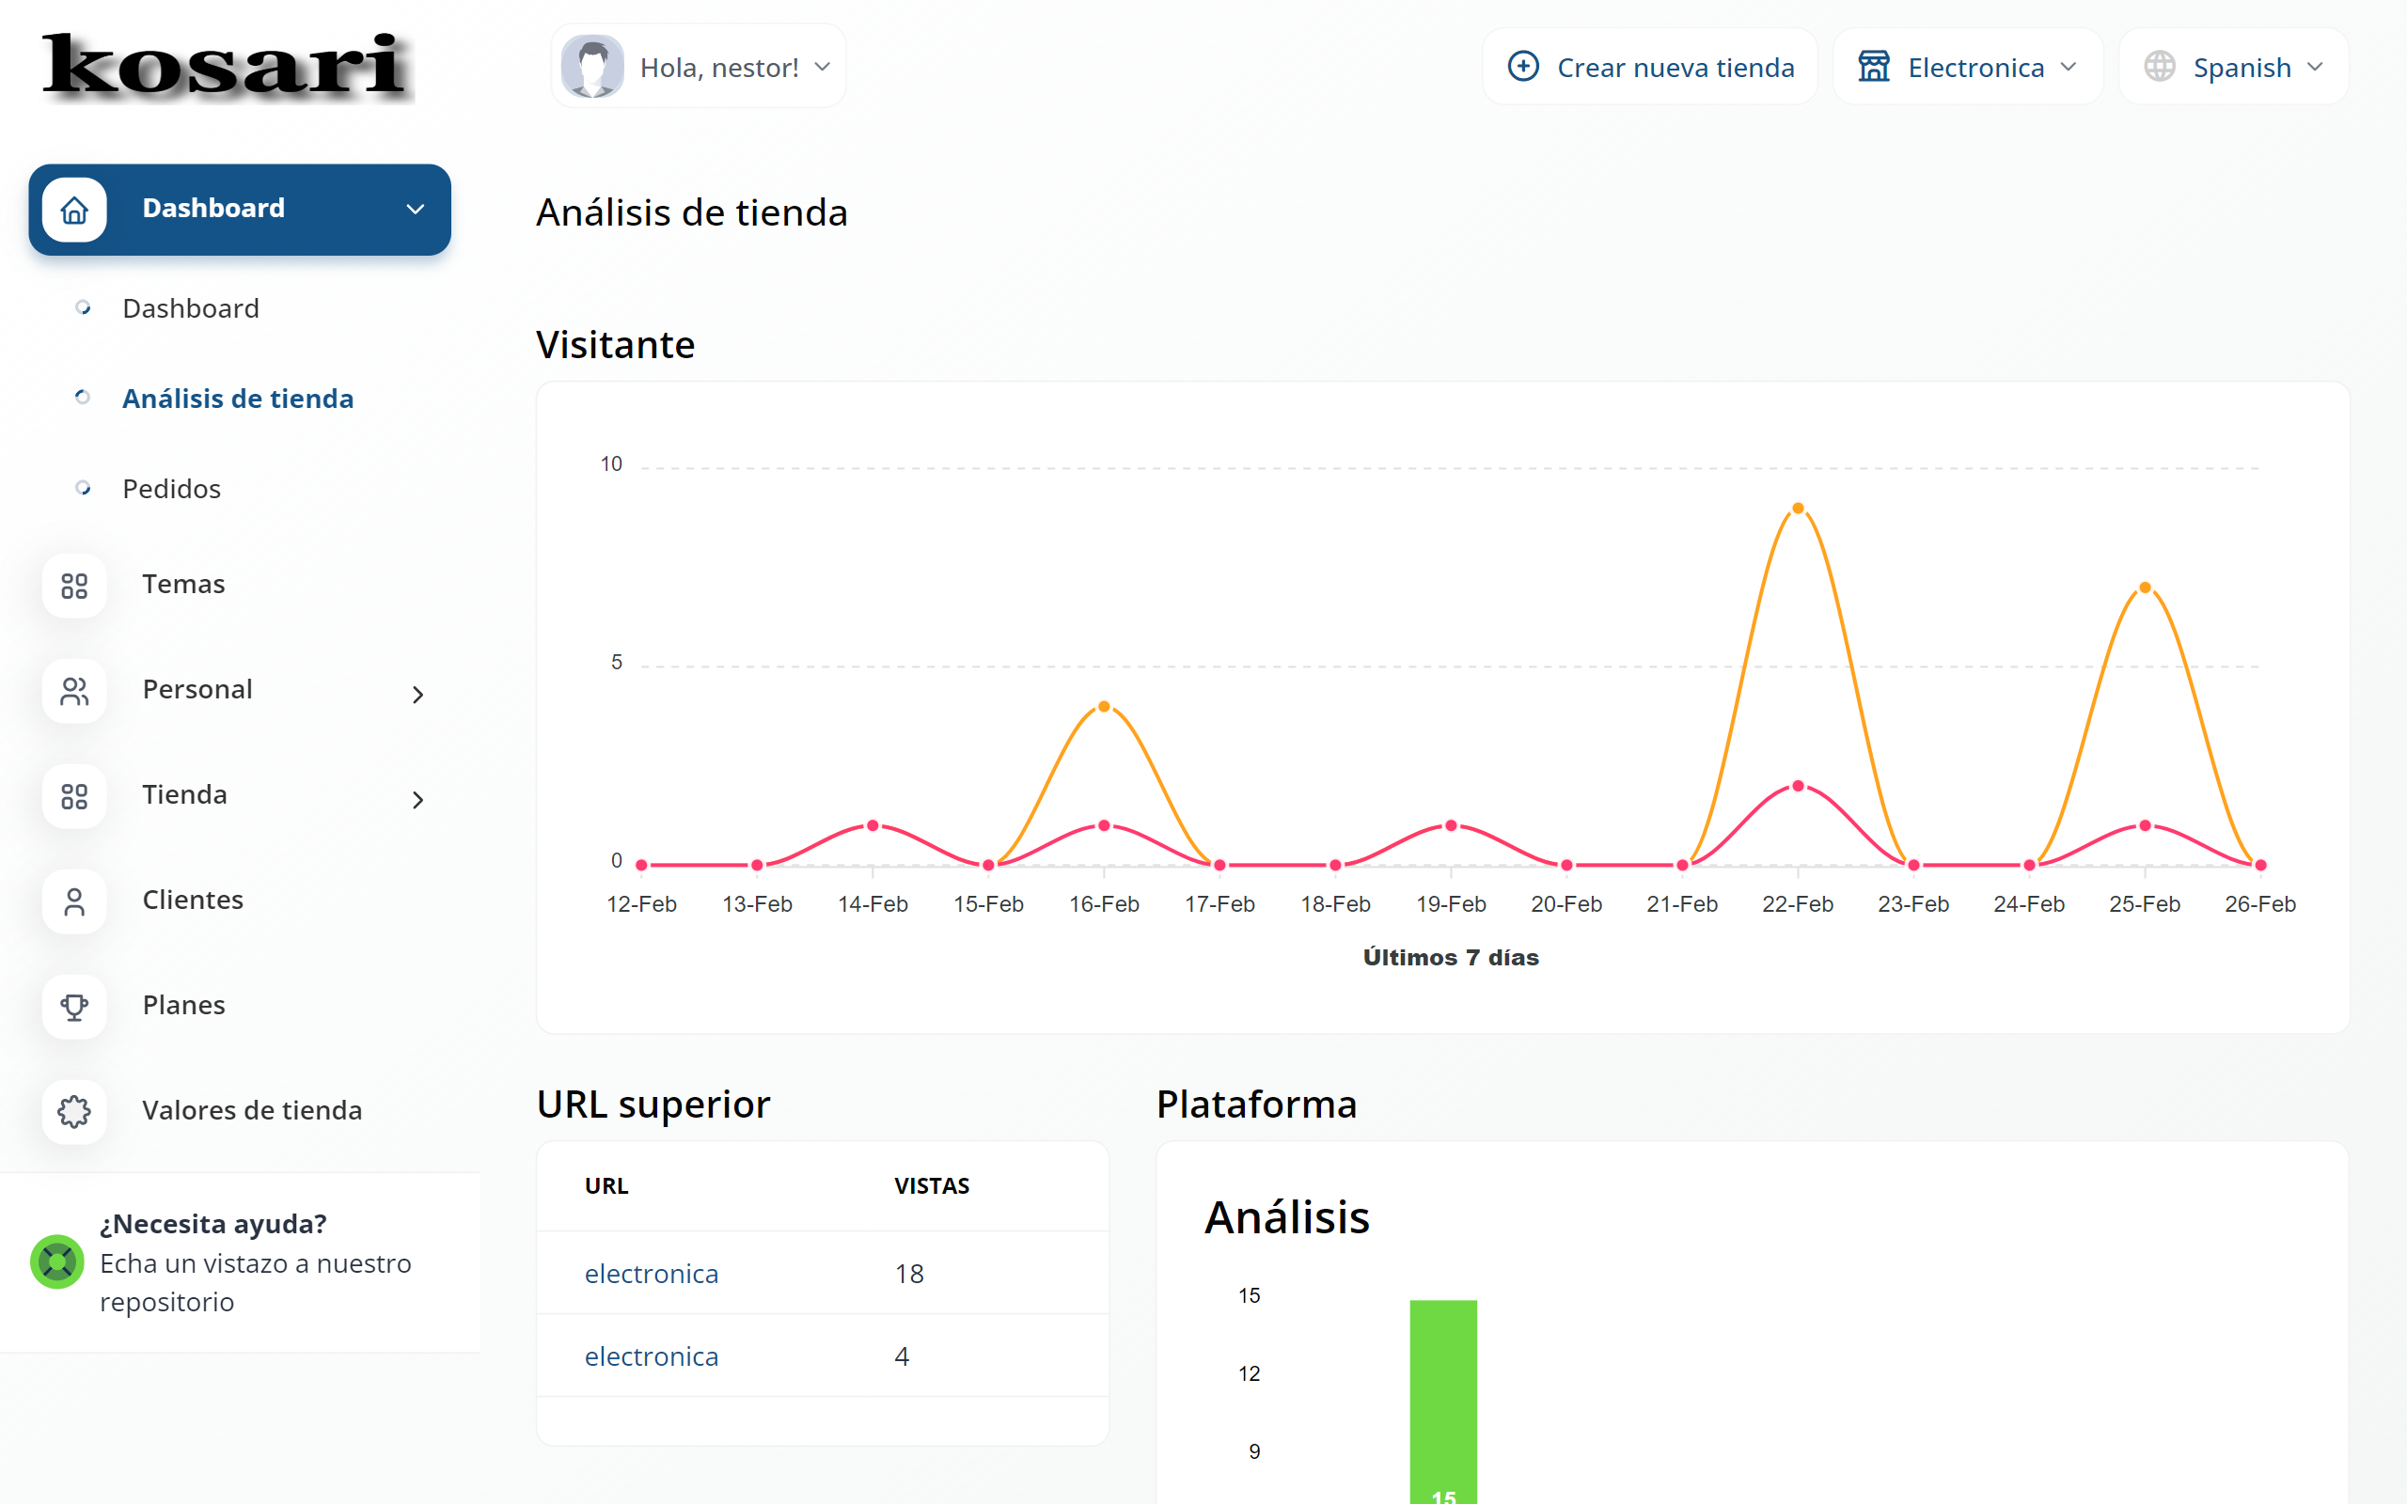Click the Temas grid icon

tap(74, 586)
